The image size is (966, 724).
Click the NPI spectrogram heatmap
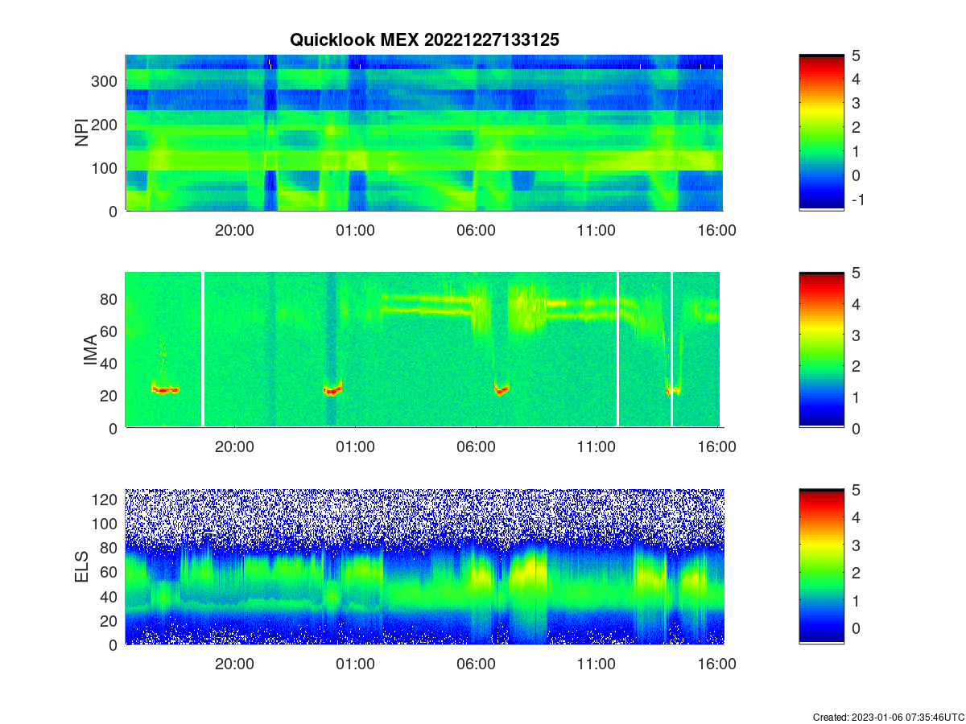424,133
